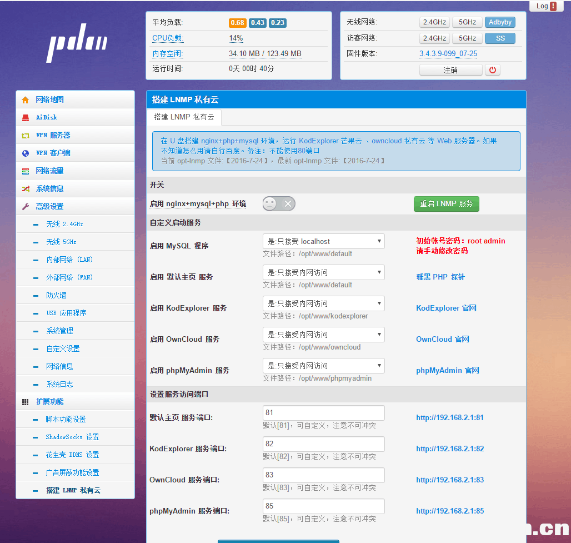Click the 默认主页 服务端口 input field
This screenshot has width=571, height=543.
click(x=323, y=412)
